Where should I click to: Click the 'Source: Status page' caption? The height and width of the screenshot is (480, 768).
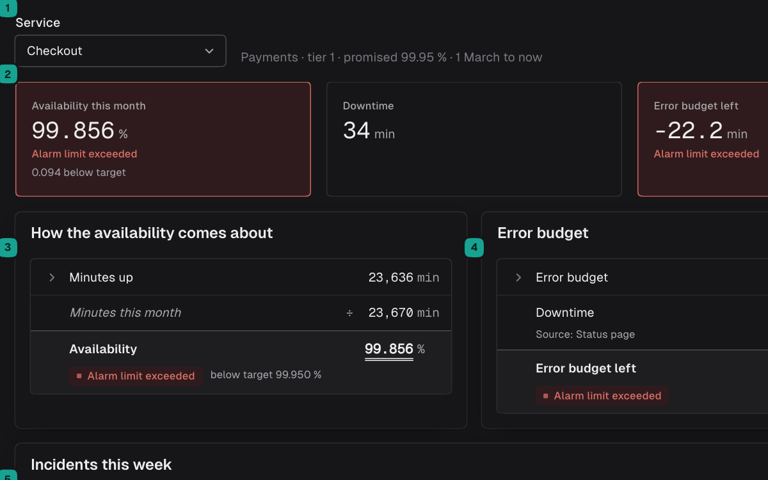click(586, 335)
